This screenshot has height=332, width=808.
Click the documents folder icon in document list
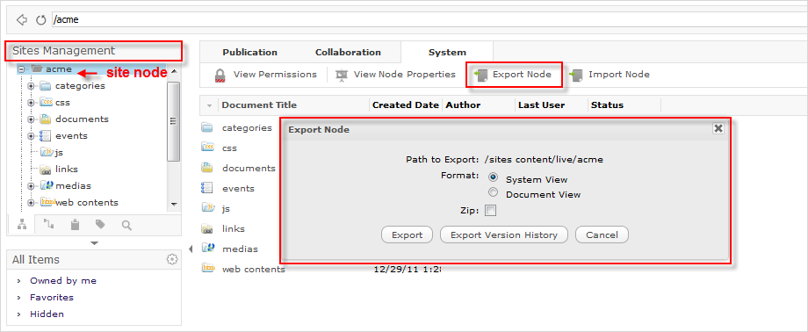click(x=207, y=168)
